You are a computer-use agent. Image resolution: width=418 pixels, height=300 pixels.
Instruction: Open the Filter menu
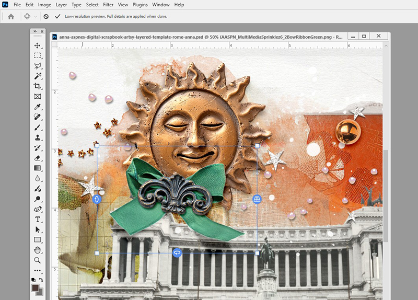click(x=108, y=5)
